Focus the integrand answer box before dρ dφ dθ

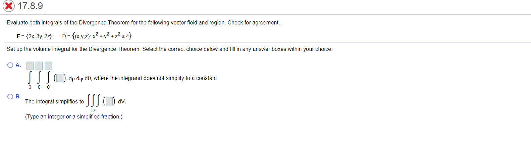pos(60,78)
